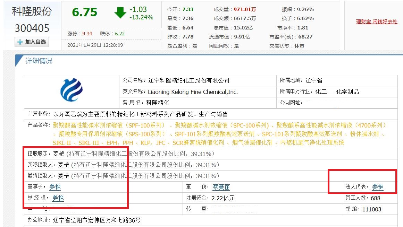Click the timestamp 2021年1月29日 12:28:09

[x=95, y=45]
